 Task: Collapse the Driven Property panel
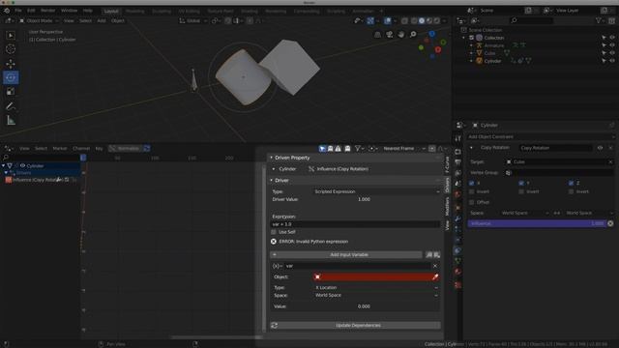(272, 158)
